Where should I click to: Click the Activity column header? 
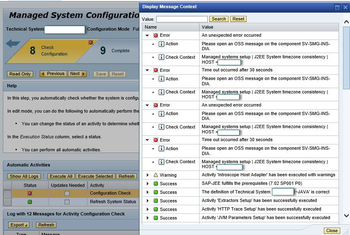113,185
